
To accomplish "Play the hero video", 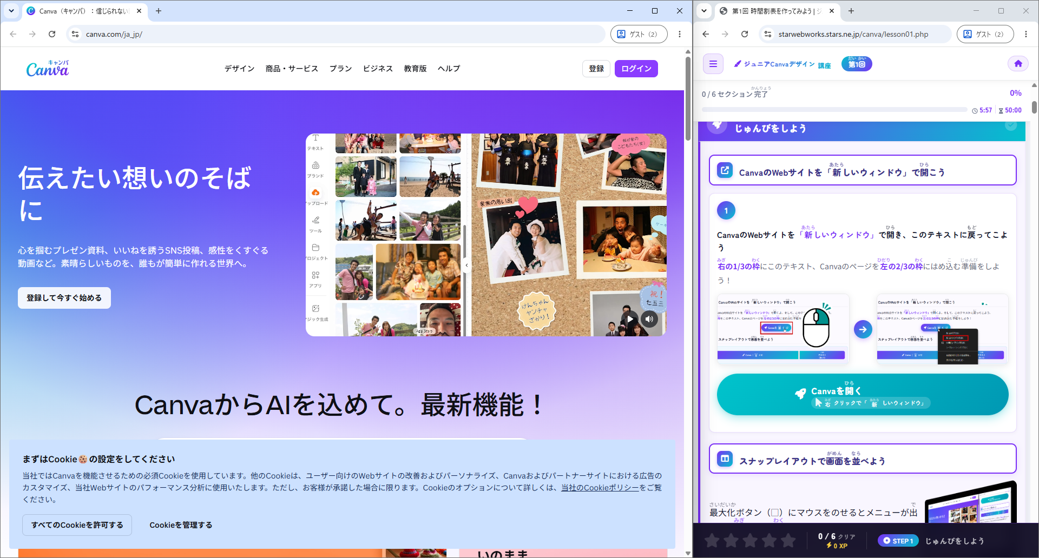I will click(629, 319).
